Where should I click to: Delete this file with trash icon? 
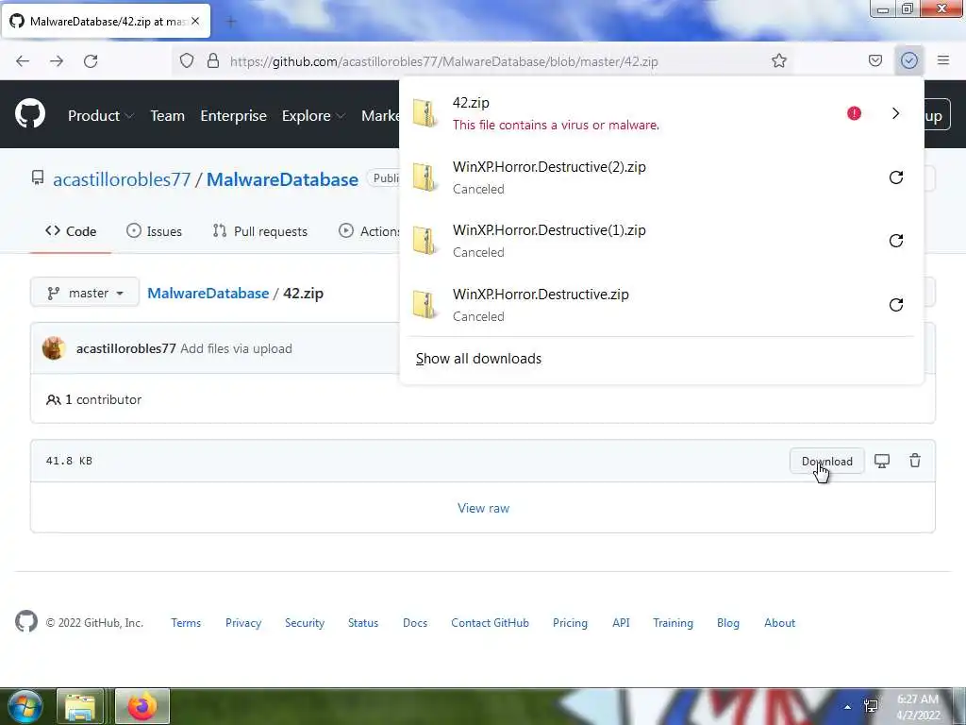click(915, 461)
